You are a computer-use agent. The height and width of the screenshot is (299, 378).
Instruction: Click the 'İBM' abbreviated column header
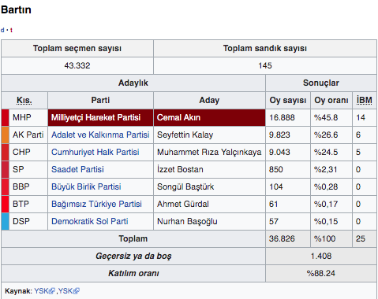click(365, 100)
